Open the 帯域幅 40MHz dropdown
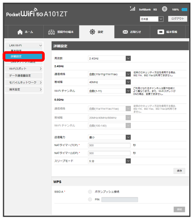Image resolution: width=193 pixels, height=219 pixels. (x=109, y=82)
